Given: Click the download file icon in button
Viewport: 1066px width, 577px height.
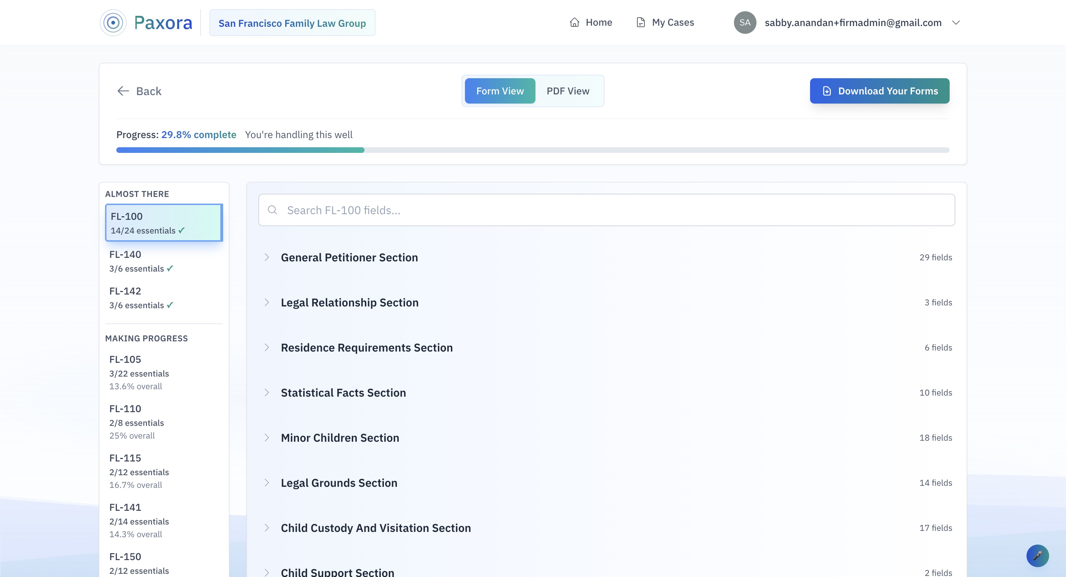Looking at the screenshot, I should tap(827, 91).
